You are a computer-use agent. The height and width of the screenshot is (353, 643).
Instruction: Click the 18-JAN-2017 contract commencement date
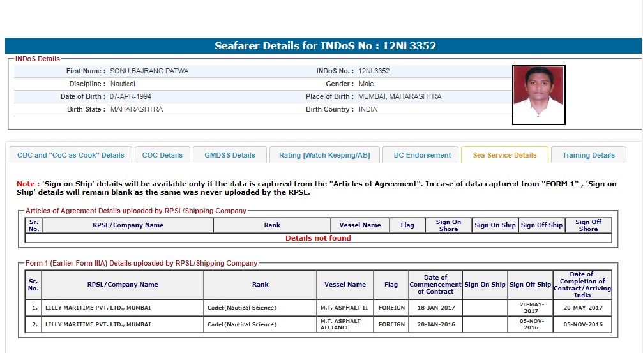[435, 308]
